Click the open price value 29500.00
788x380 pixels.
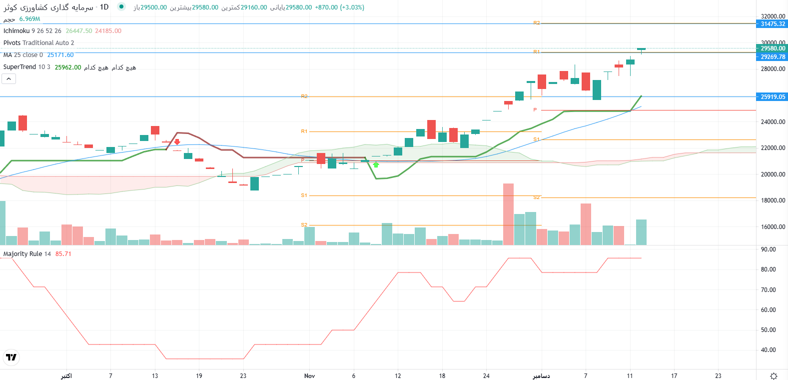click(x=153, y=7)
